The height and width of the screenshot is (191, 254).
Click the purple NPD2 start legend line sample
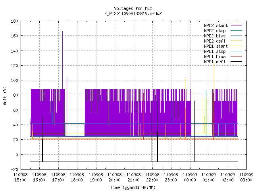click(236, 25)
